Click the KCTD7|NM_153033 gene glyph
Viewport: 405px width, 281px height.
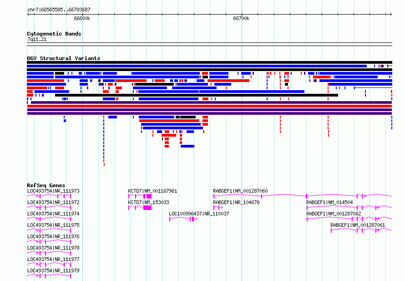pos(140,208)
